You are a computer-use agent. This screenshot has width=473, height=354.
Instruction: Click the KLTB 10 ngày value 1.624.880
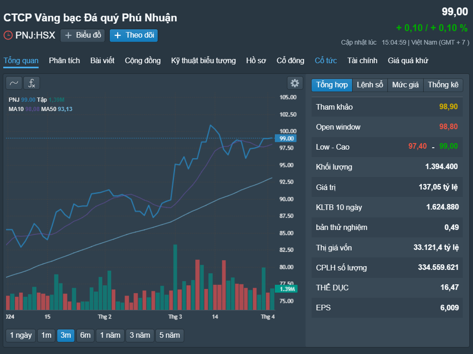(x=442, y=207)
